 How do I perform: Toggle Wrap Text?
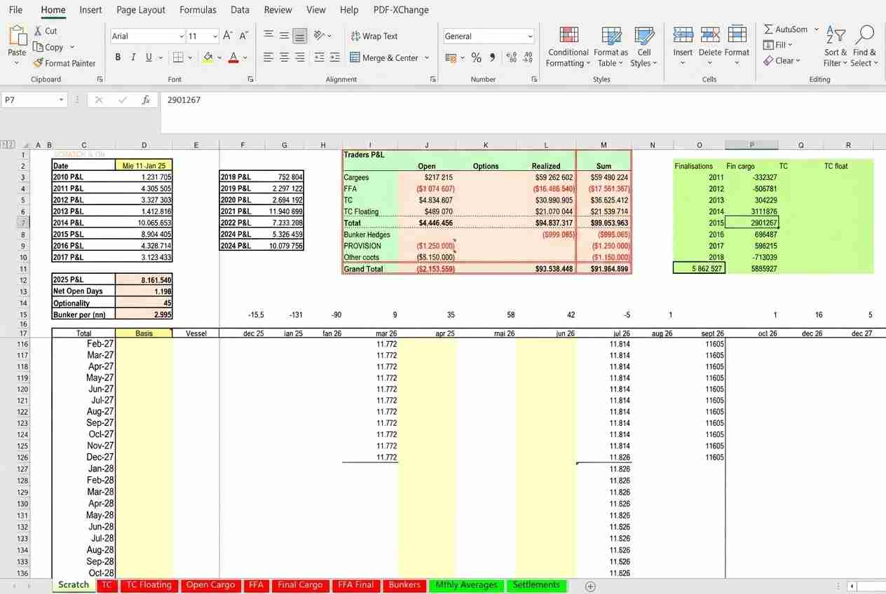[373, 36]
